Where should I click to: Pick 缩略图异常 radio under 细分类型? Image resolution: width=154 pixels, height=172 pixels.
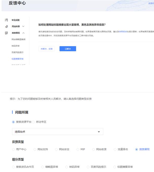(x=42, y=167)
